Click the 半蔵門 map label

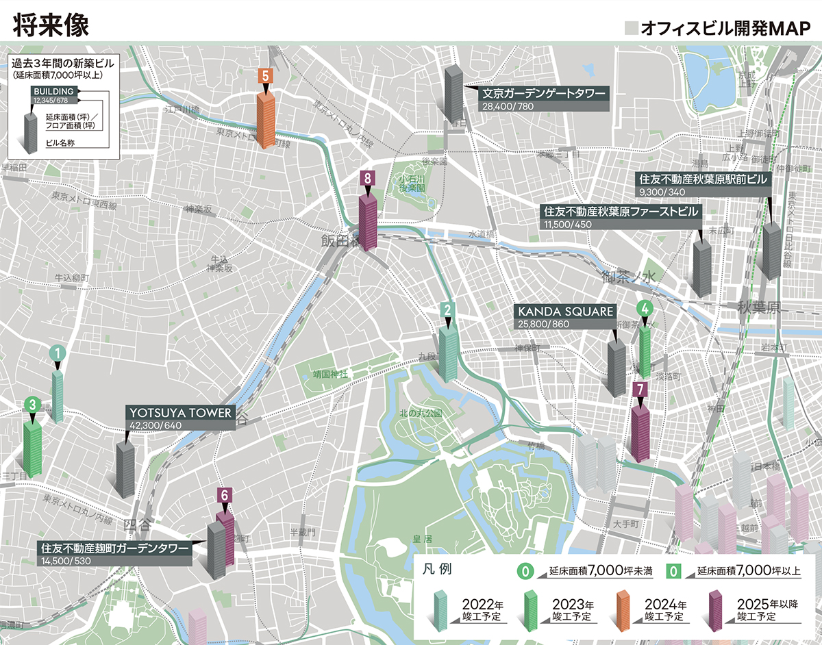[x=302, y=531]
